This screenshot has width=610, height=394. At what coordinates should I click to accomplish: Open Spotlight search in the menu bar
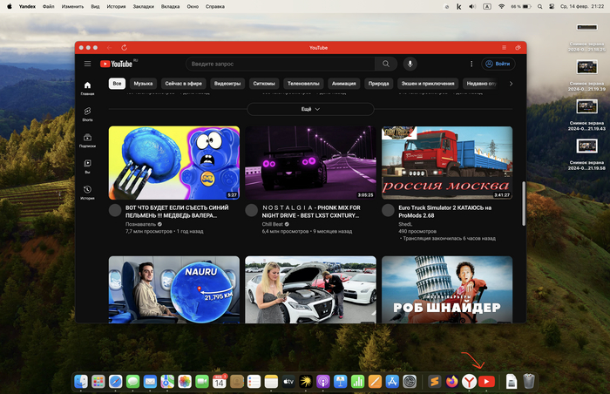point(540,7)
